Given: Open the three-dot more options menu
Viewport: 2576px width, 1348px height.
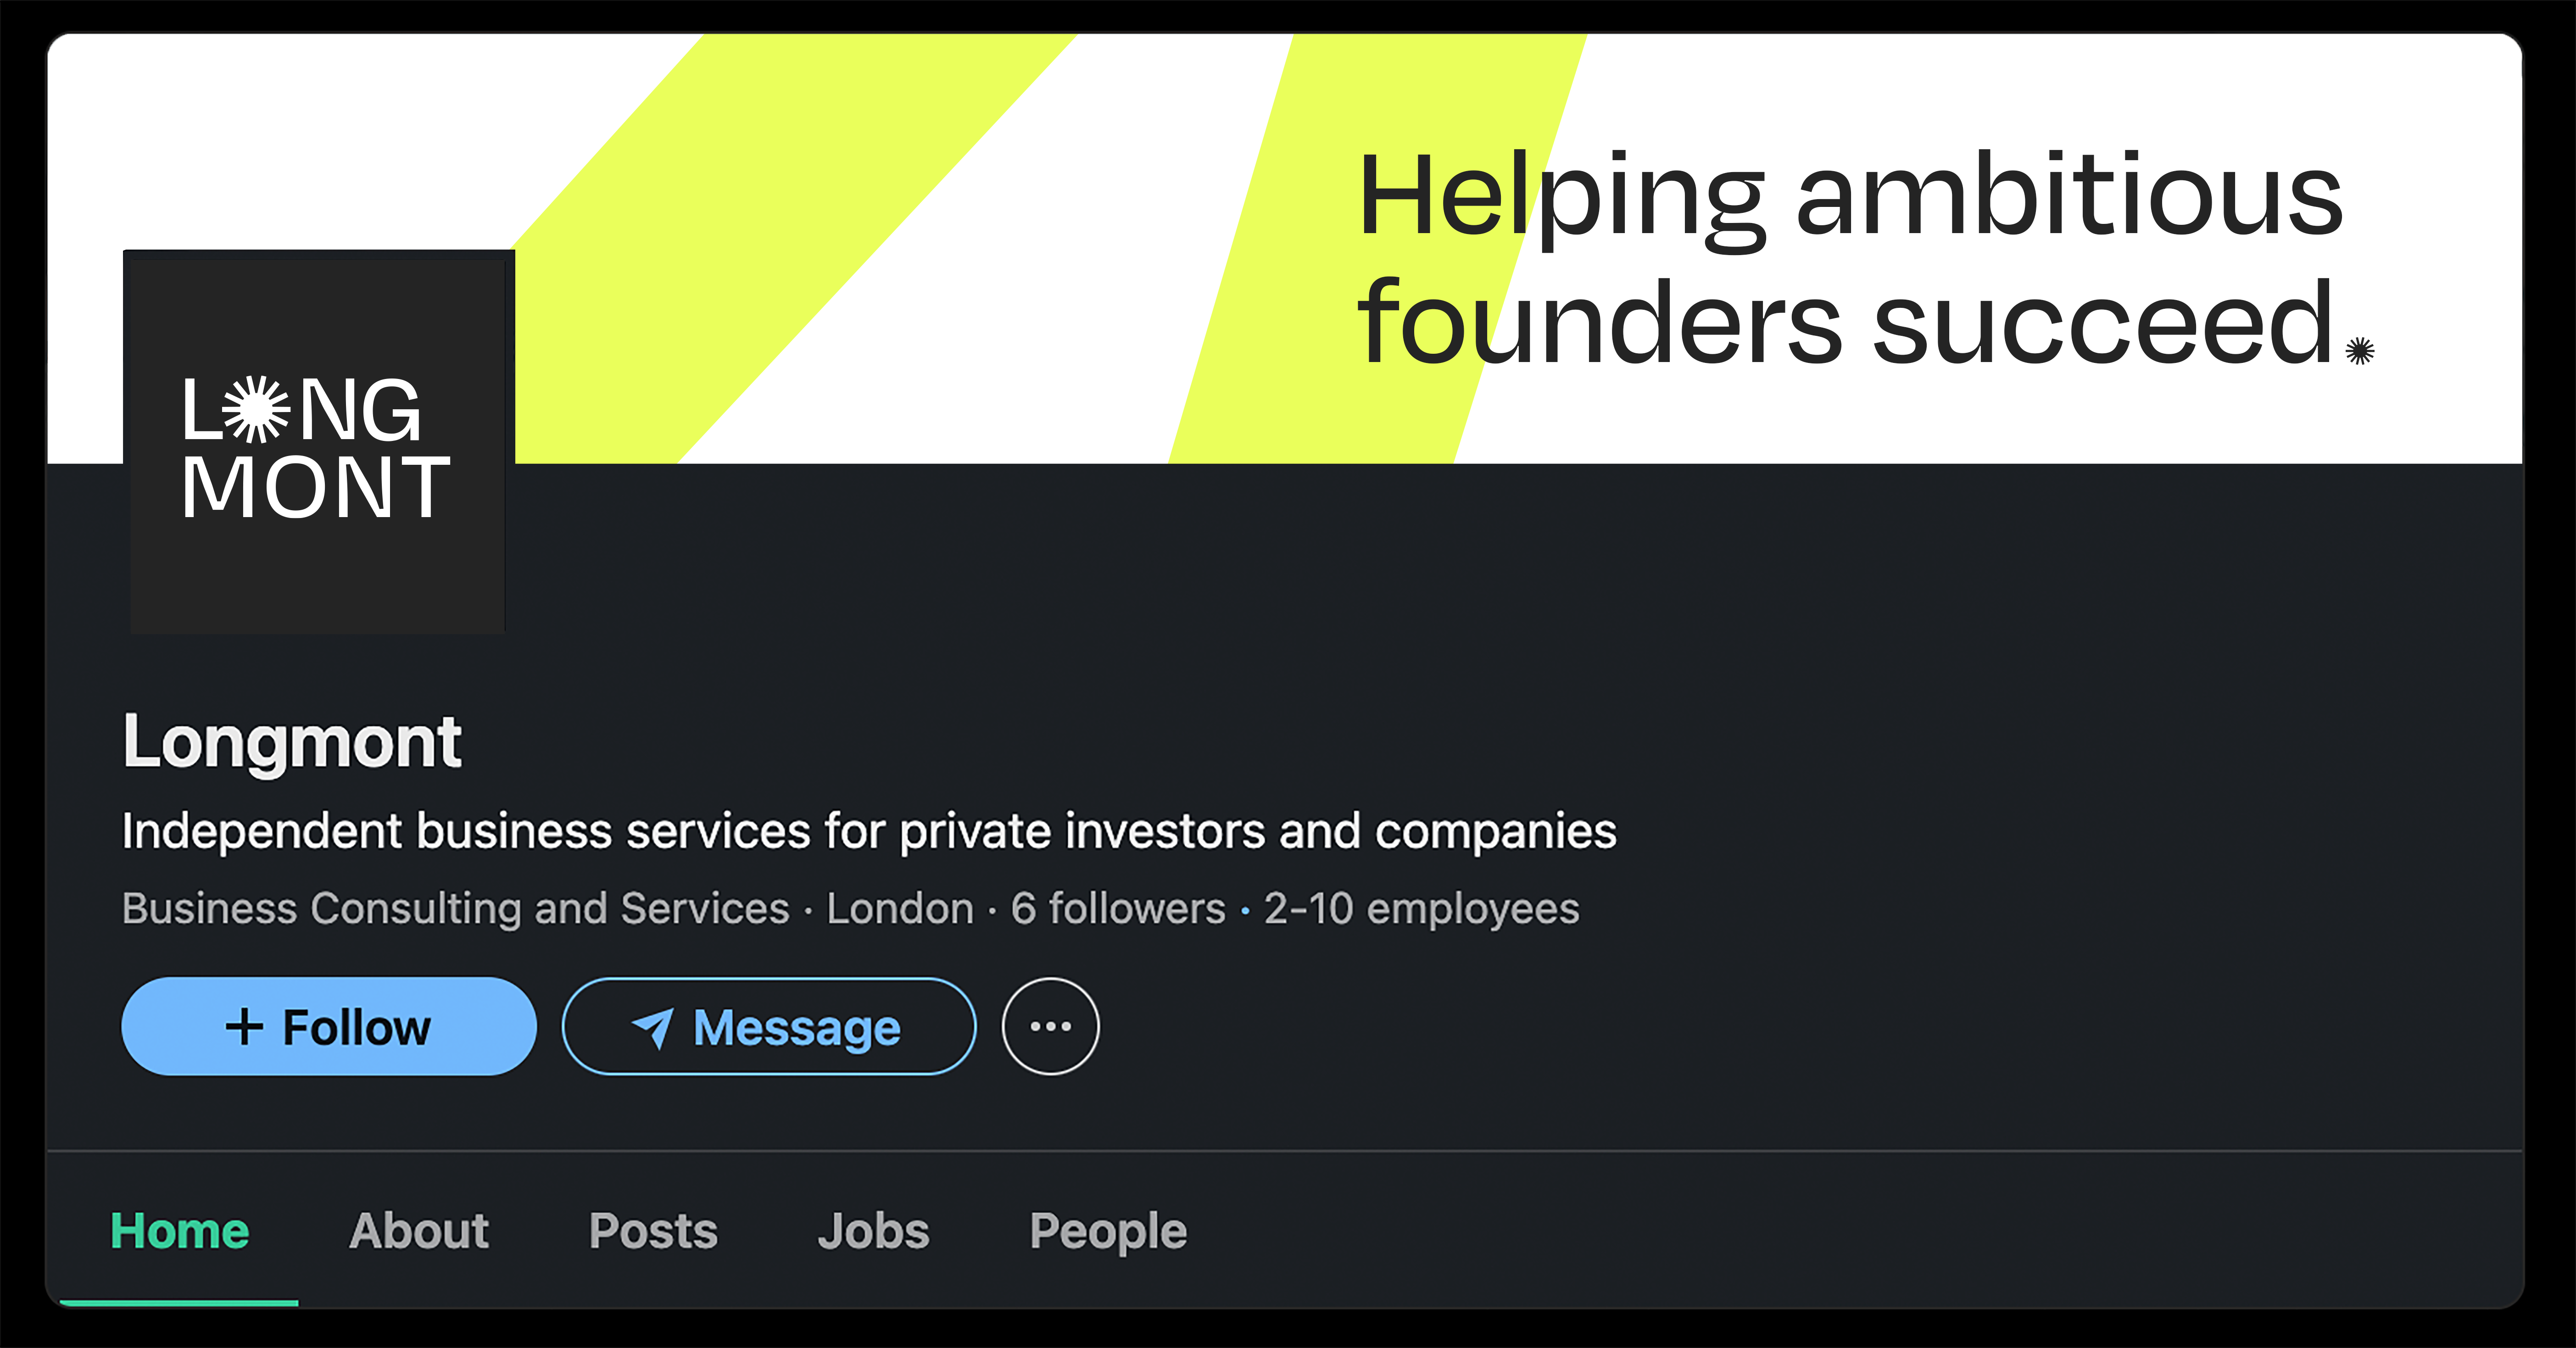Looking at the screenshot, I should coord(1050,1026).
